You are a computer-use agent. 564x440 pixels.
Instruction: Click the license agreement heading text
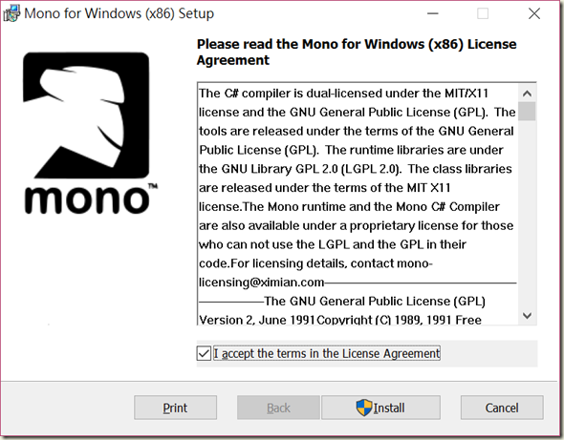[x=357, y=52]
